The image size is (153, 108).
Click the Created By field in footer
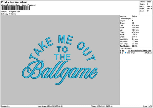pyautogui.click(x=6, y=106)
